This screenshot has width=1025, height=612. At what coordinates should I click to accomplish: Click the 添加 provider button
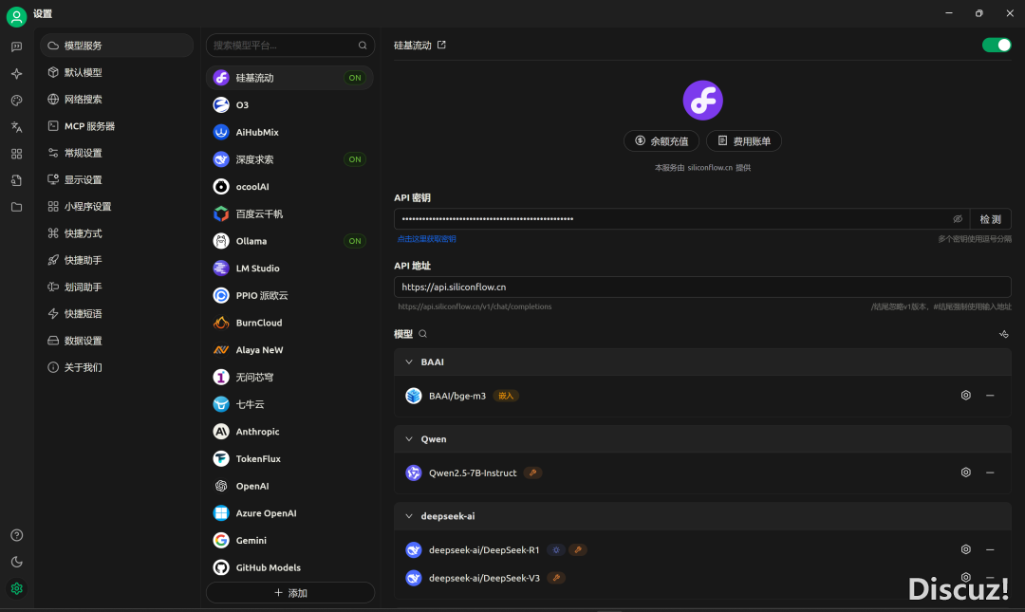point(290,592)
